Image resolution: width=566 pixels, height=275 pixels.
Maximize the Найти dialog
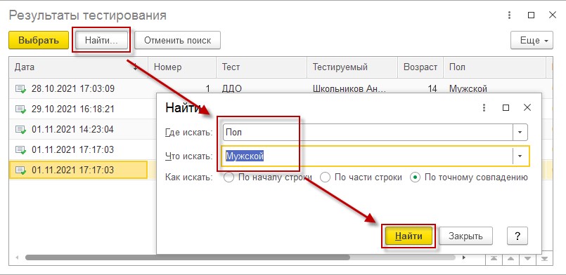506,107
